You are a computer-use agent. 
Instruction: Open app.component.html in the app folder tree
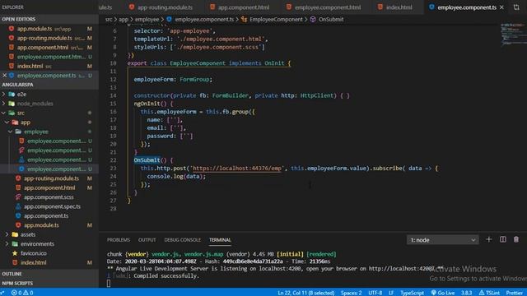[49, 188]
